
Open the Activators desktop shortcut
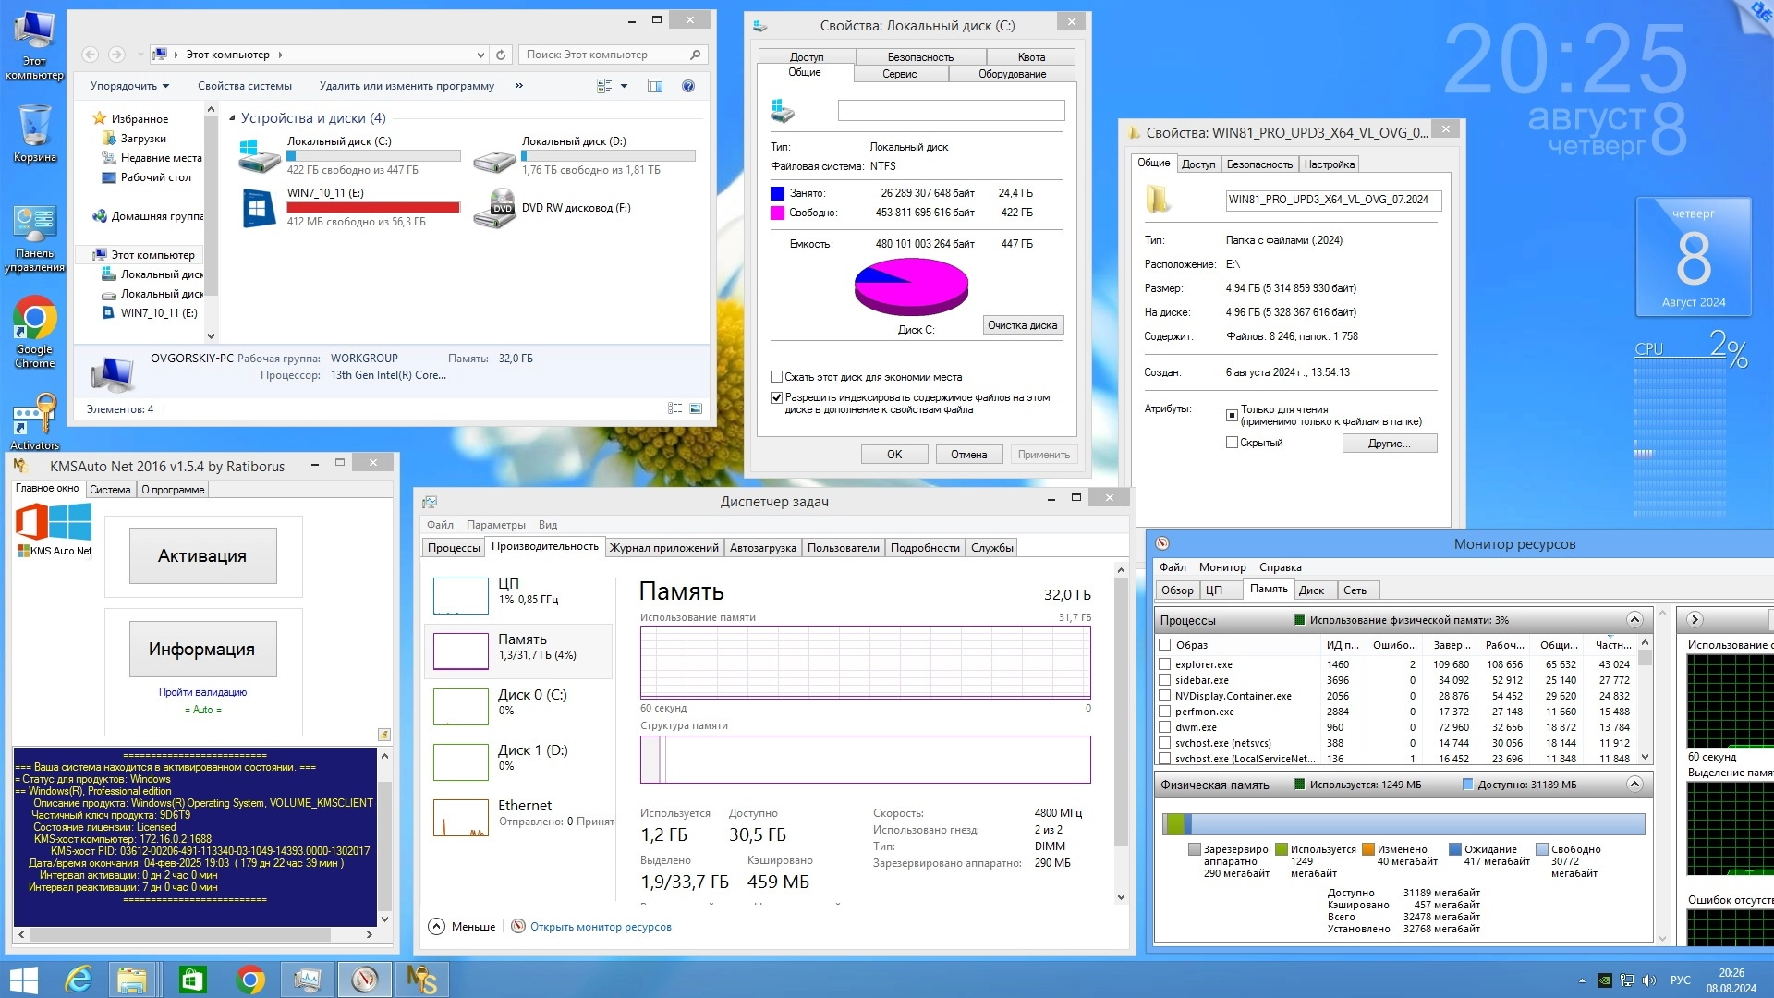coord(35,416)
